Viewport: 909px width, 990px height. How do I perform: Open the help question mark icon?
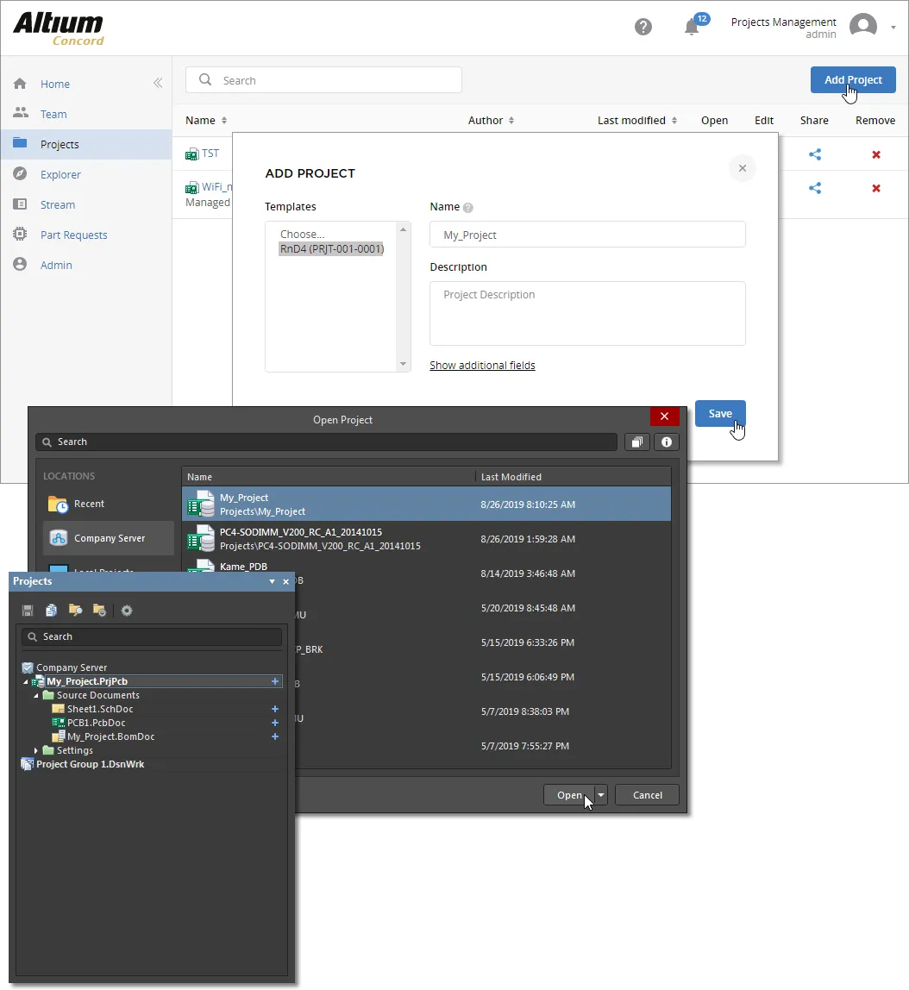643,27
